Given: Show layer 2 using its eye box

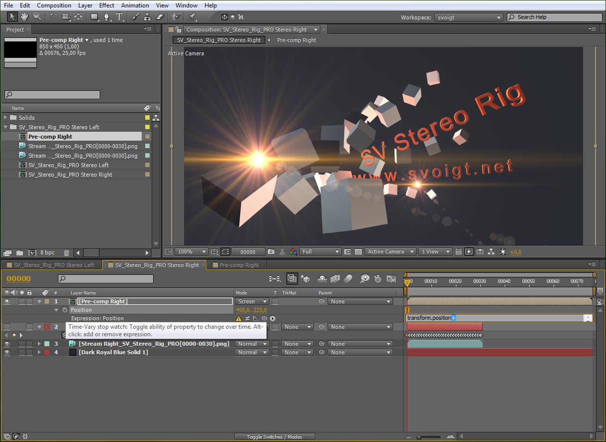Looking at the screenshot, I should pyautogui.click(x=7, y=327).
